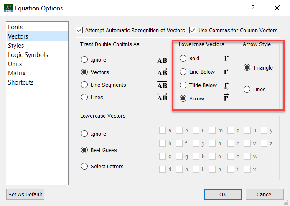Screen dimensions: 290x206
Task: Switch to the Matrix category
Action: 17,73
